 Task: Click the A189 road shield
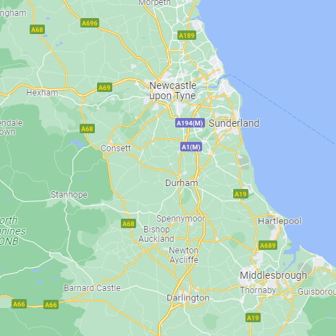point(187,35)
